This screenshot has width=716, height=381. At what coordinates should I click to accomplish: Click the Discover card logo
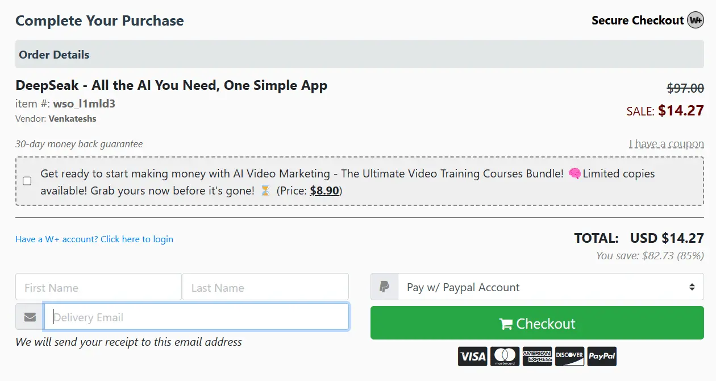[x=569, y=357]
